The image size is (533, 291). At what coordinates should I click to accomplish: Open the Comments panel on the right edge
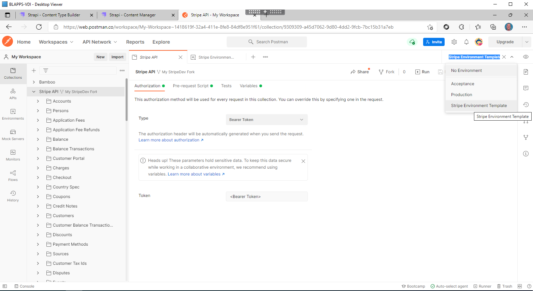point(525,88)
